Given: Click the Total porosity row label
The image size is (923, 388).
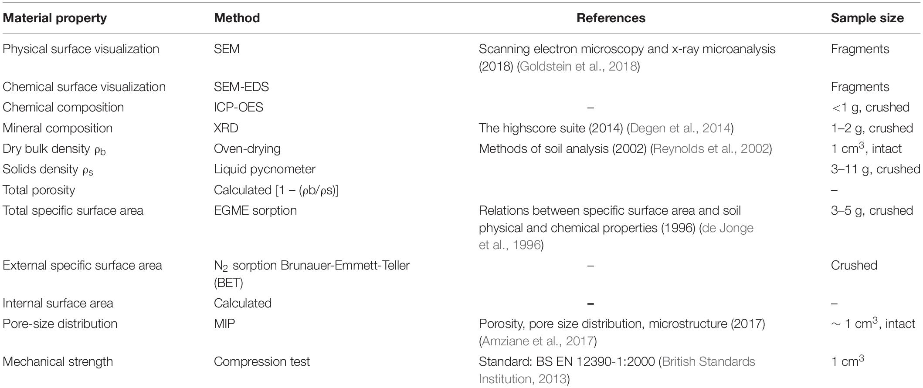Looking at the screenshot, I should click(x=39, y=190).
